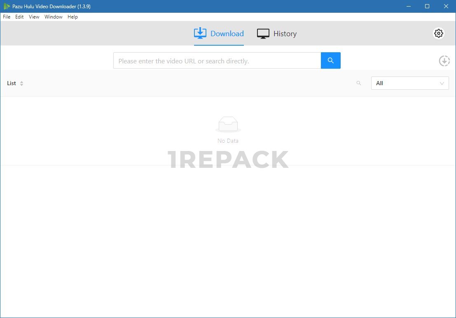Click the small gray list search icon

pyautogui.click(x=359, y=83)
